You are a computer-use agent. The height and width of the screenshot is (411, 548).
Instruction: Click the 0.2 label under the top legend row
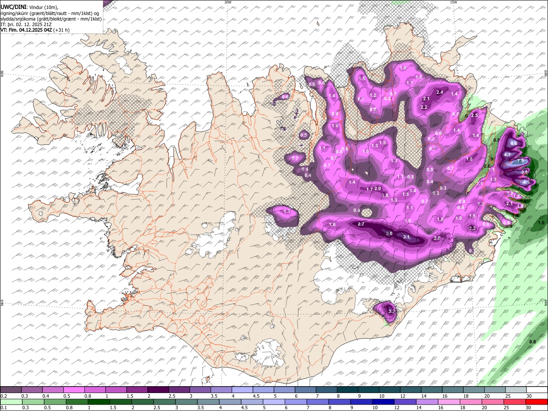[3, 396]
